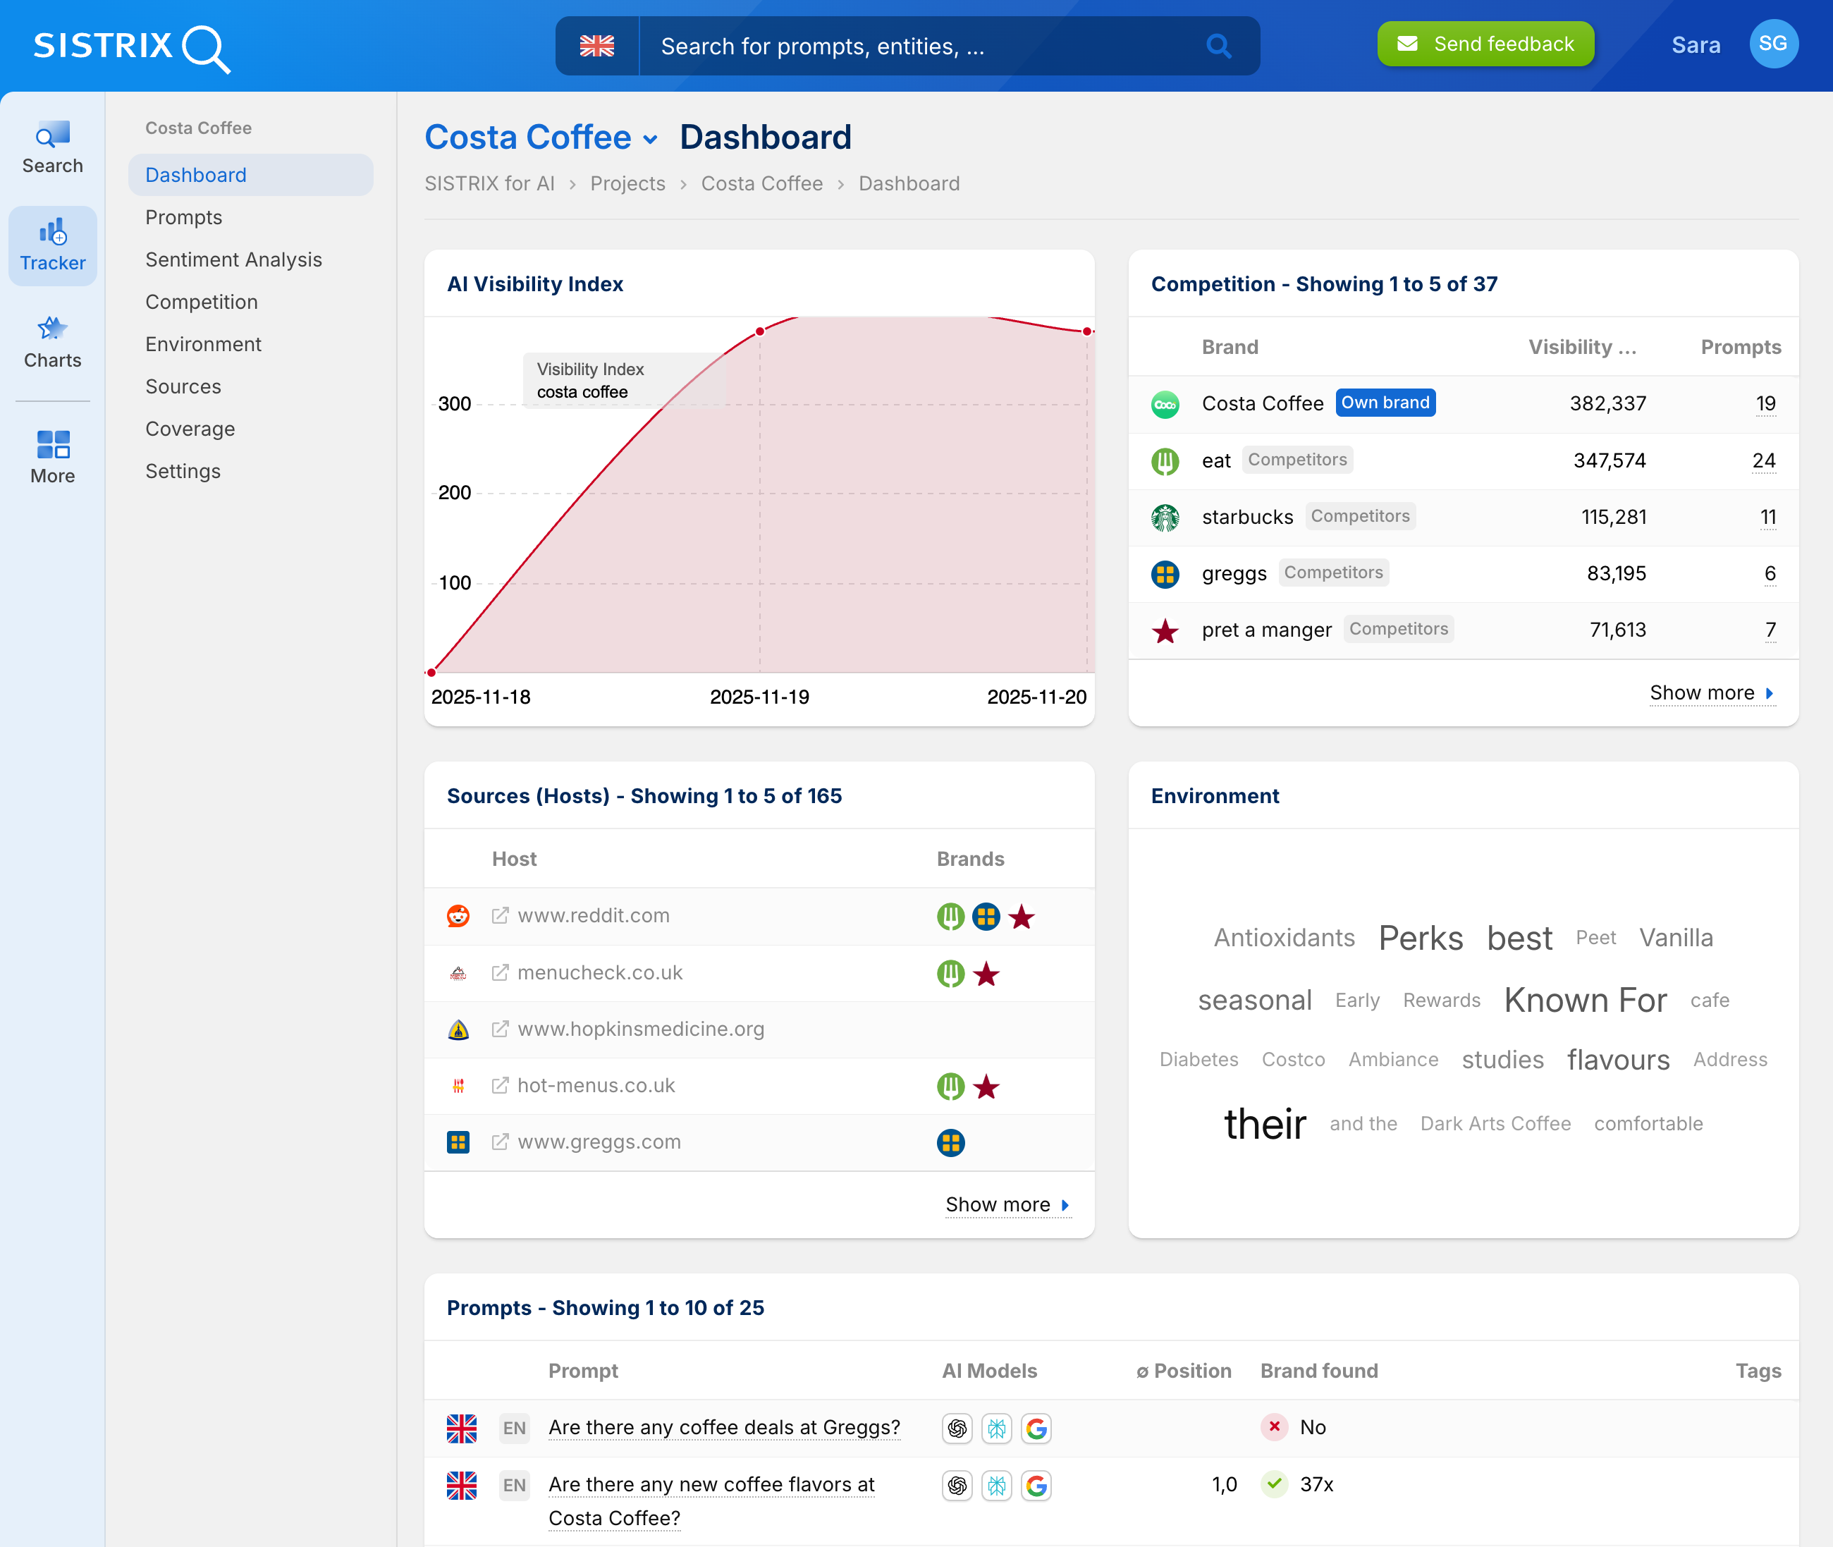The width and height of the screenshot is (1833, 1547).
Task: Click the Pret a Manger star next to hot-menus.co.uk
Action: [x=987, y=1087]
